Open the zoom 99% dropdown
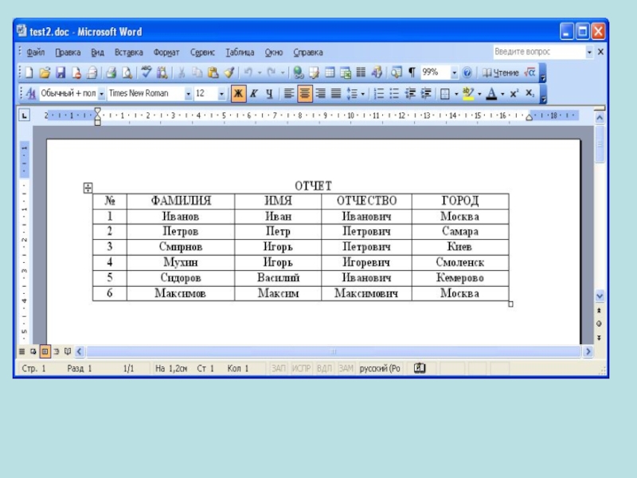637x478 pixels. tap(454, 72)
